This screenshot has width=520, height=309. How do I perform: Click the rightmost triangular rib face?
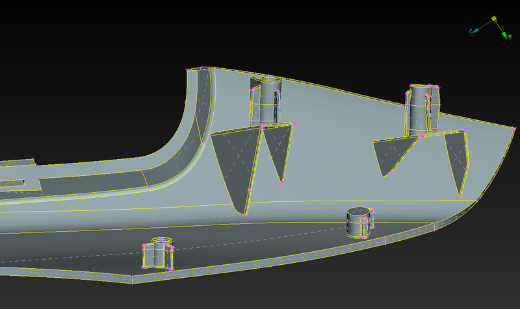pos(458,159)
